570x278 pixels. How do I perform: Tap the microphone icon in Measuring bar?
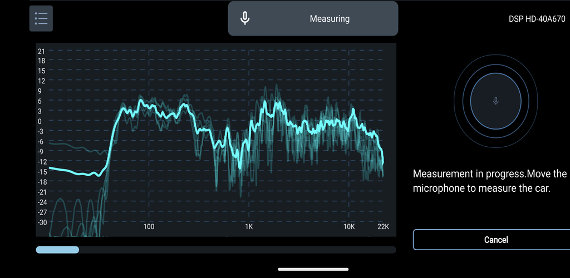point(245,18)
